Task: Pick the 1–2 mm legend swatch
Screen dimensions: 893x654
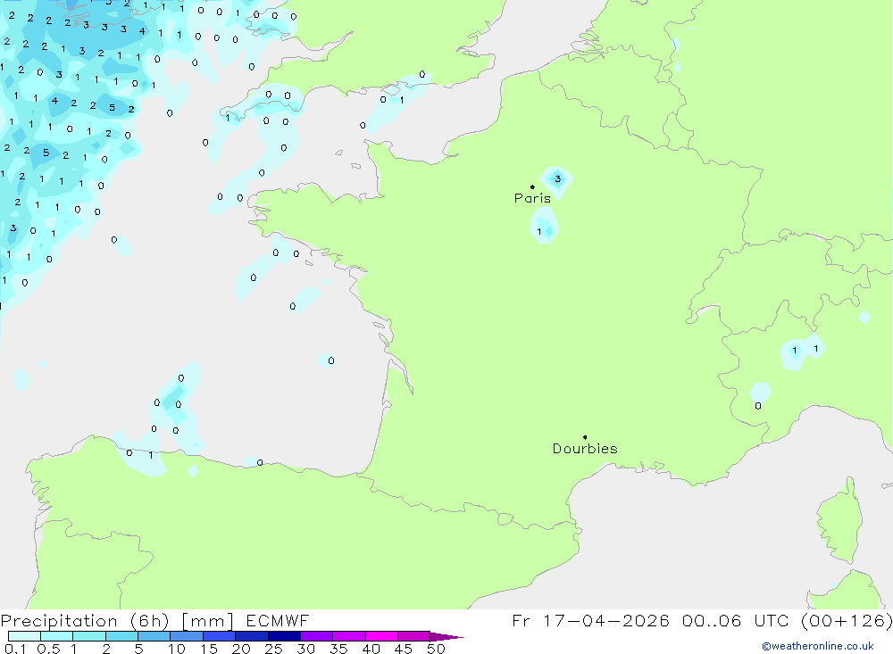Action: (x=88, y=636)
